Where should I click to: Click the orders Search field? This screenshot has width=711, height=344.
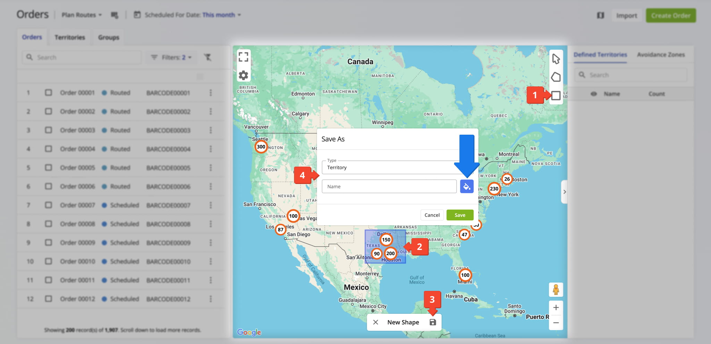[82, 57]
